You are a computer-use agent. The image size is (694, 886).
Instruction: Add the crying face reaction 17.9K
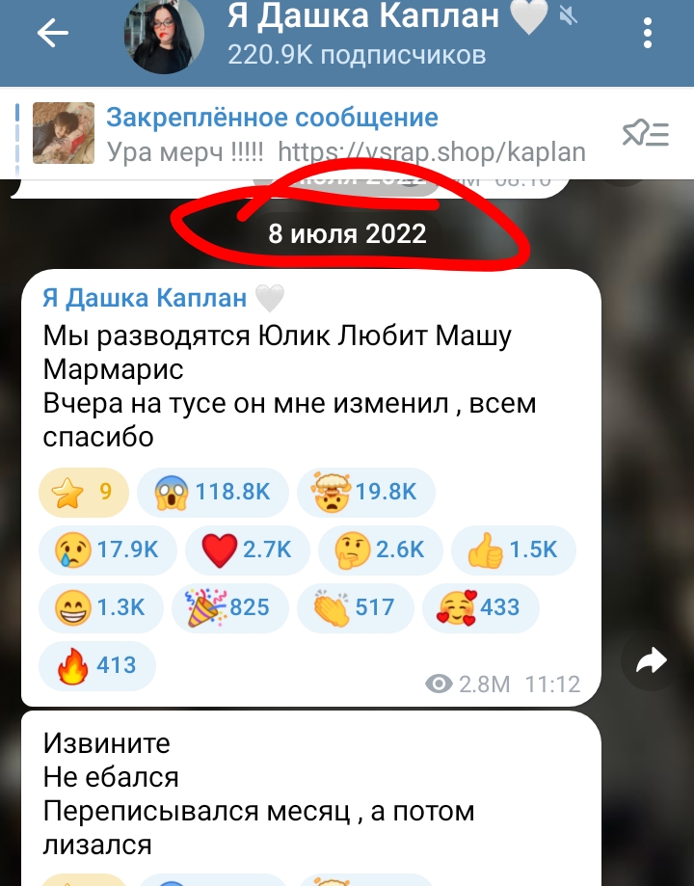point(107,550)
